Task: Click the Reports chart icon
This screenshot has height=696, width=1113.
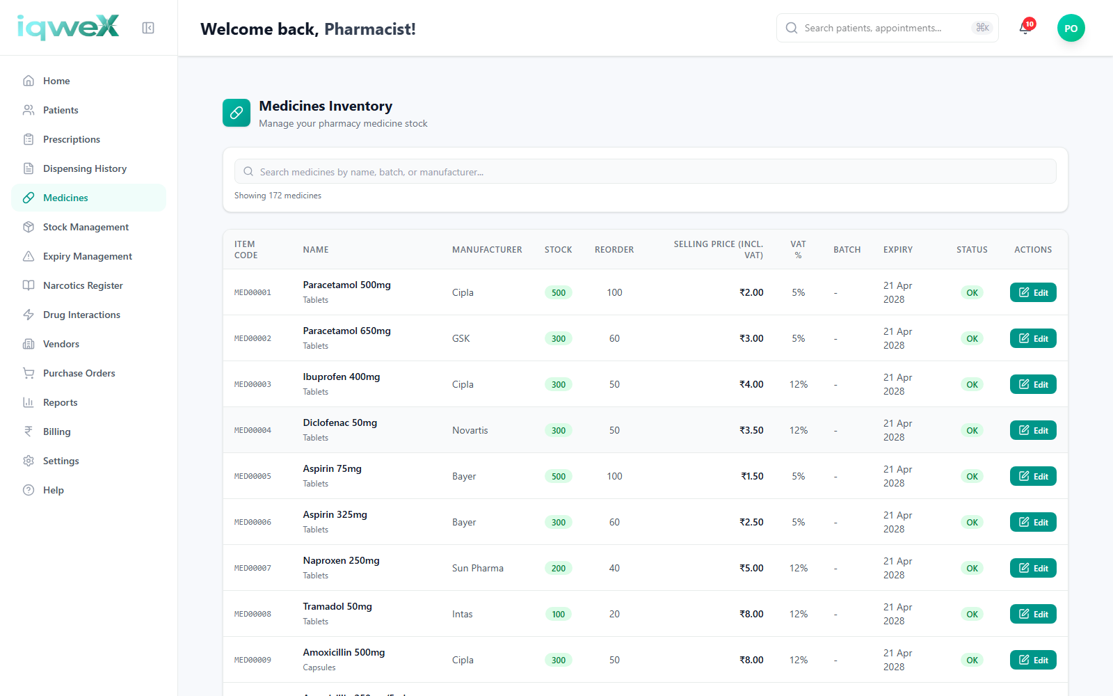Action: (29, 402)
